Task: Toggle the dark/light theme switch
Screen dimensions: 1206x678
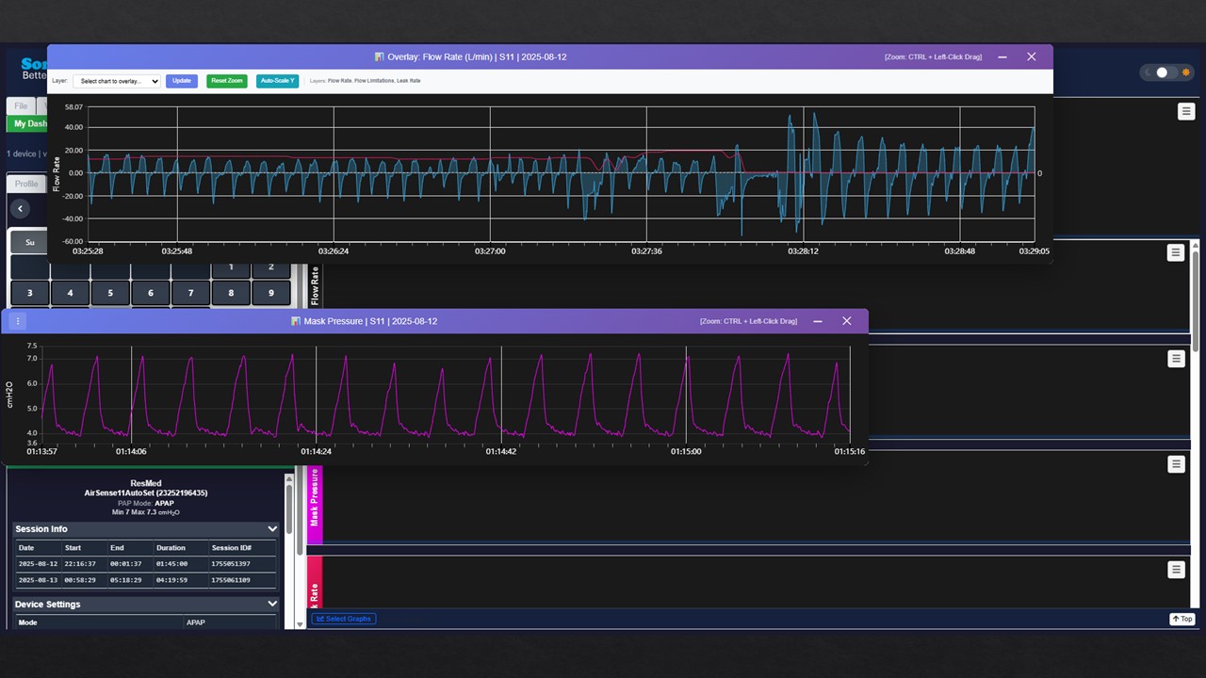Action: click(x=1166, y=73)
